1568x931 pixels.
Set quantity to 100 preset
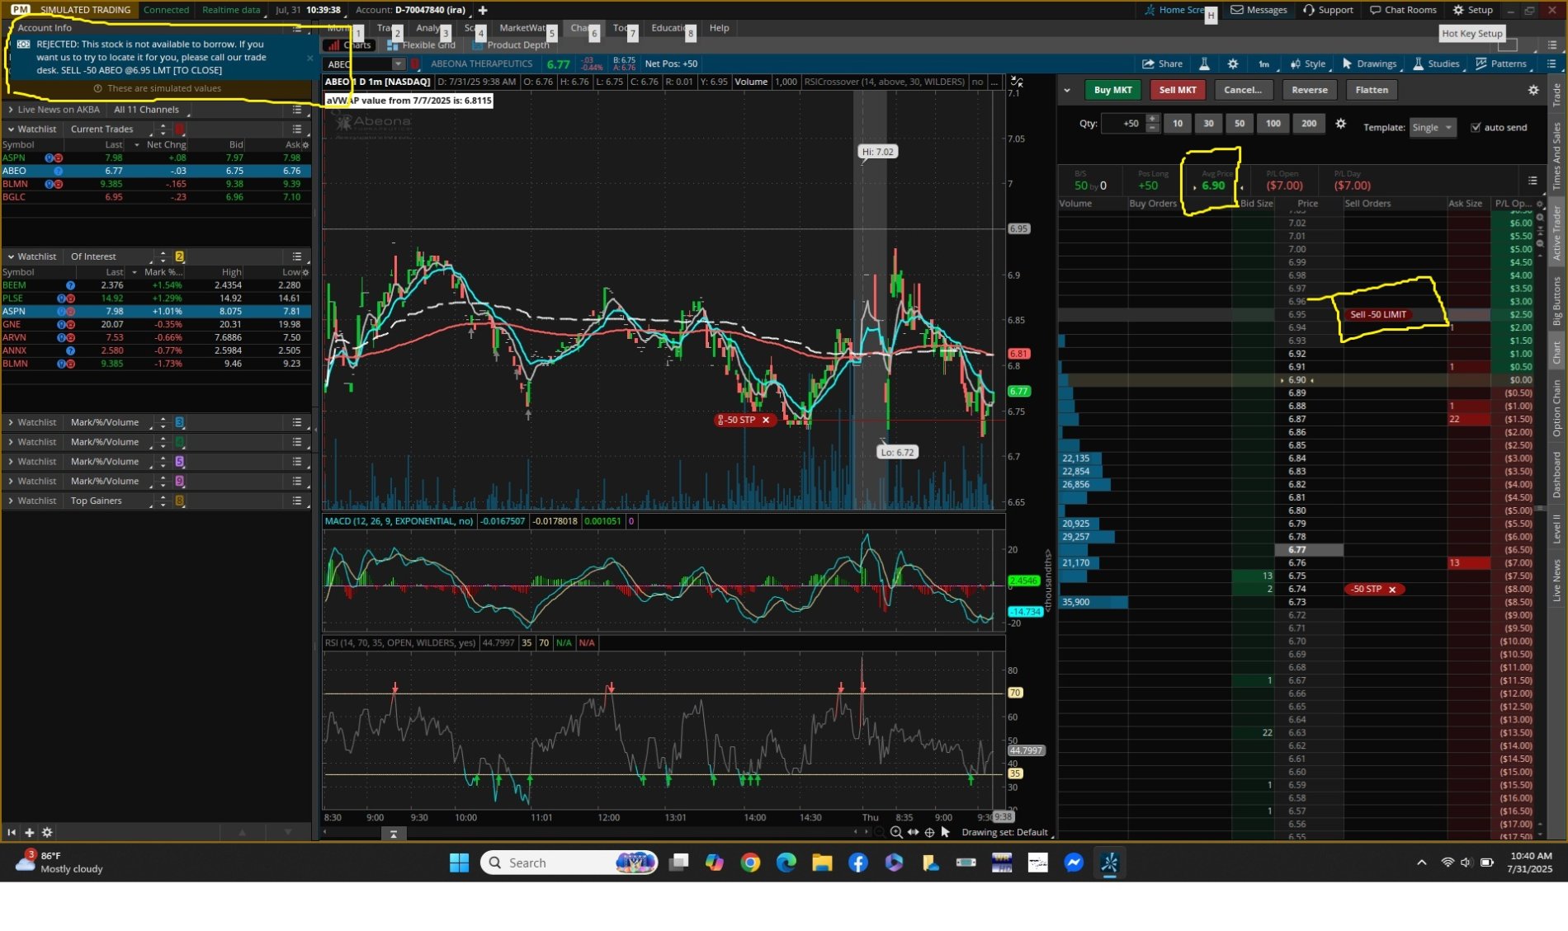coord(1273,124)
